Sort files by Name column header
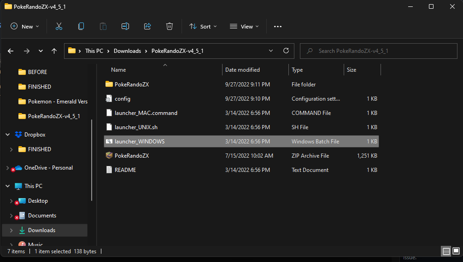The height and width of the screenshot is (262, 463). pyautogui.click(x=118, y=70)
